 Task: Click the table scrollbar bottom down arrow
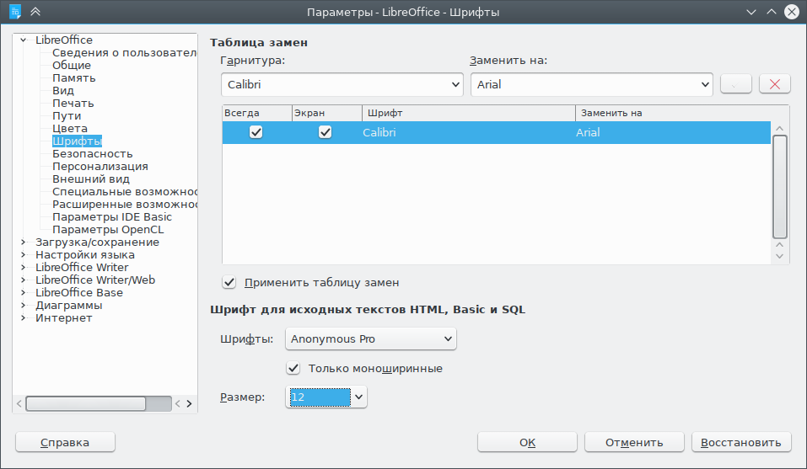click(780, 256)
